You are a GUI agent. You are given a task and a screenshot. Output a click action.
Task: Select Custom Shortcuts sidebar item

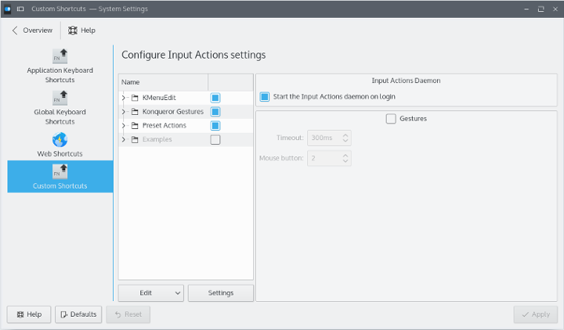[60, 176]
